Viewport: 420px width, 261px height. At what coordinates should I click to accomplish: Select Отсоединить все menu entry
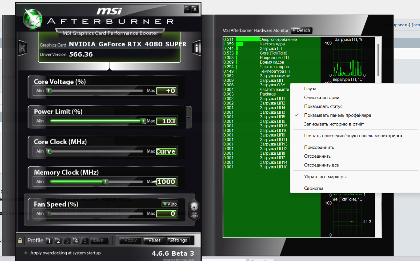(321, 165)
